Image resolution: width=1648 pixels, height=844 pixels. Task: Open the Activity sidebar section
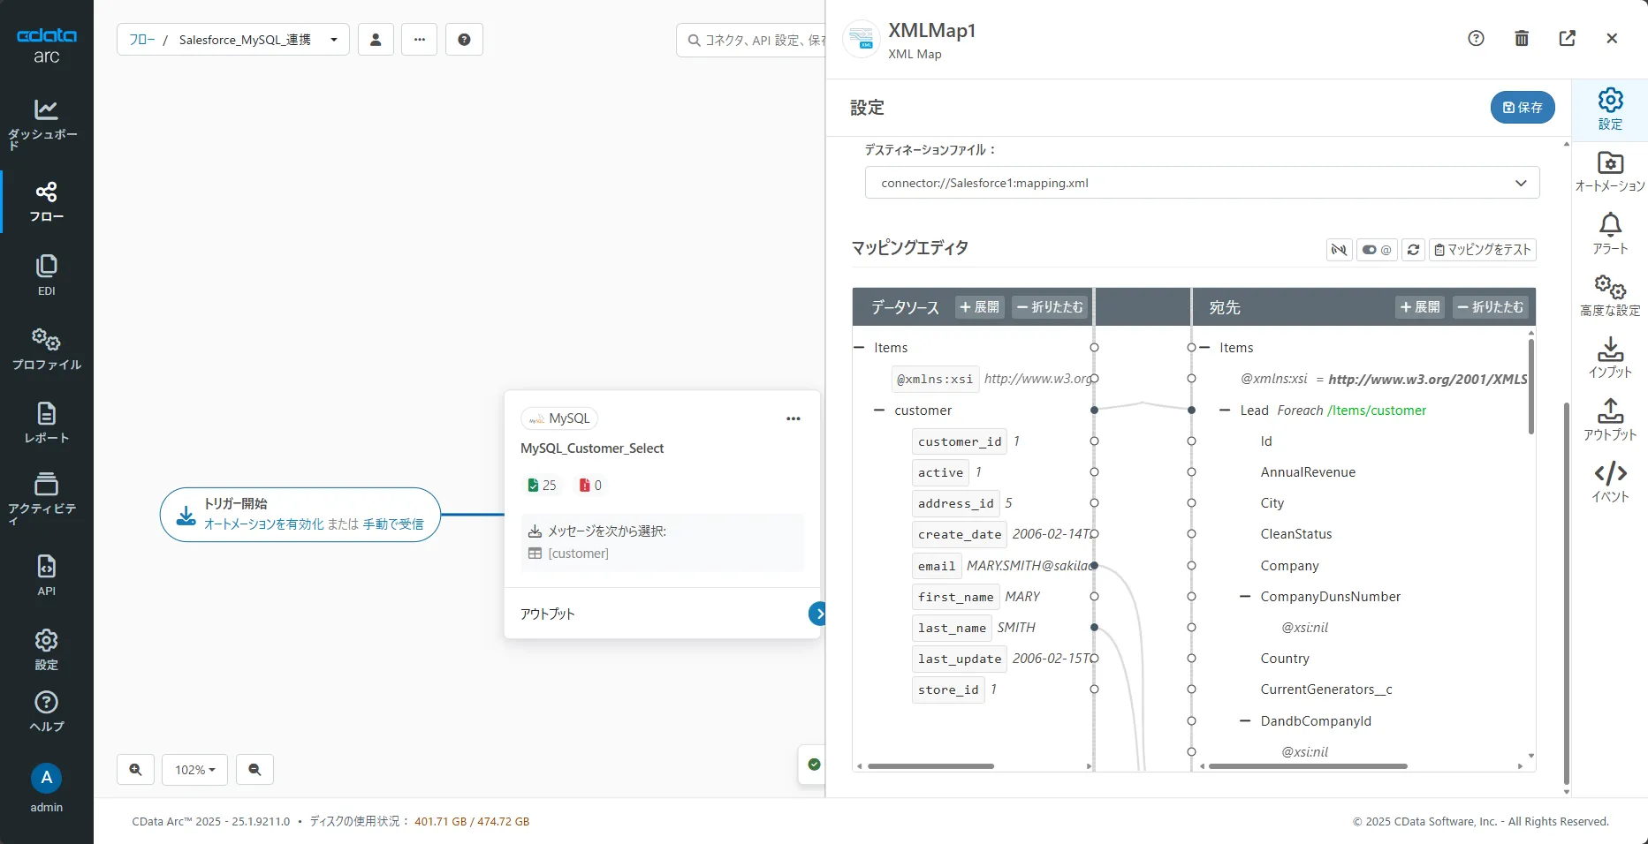pyautogui.click(x=46, y=499)
